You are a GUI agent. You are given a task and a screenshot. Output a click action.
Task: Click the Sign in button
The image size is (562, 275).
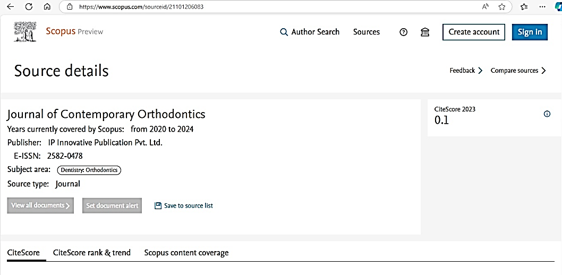[530, 32]
